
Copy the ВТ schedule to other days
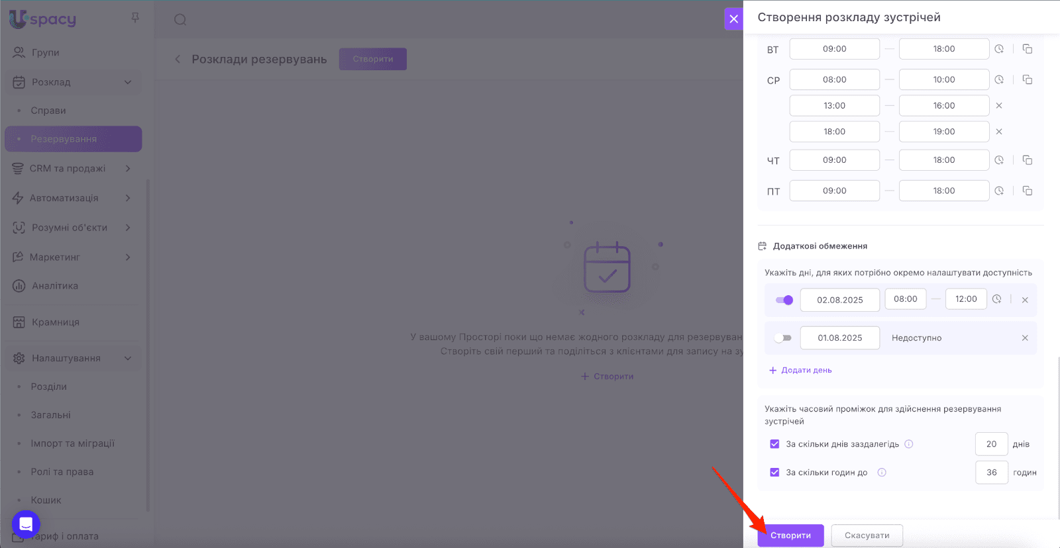point(1028,49)
